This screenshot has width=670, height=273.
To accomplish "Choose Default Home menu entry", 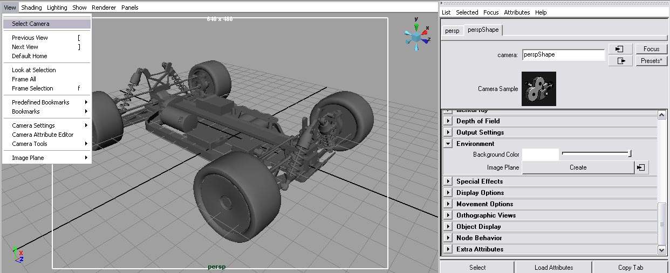I will 47,56.
